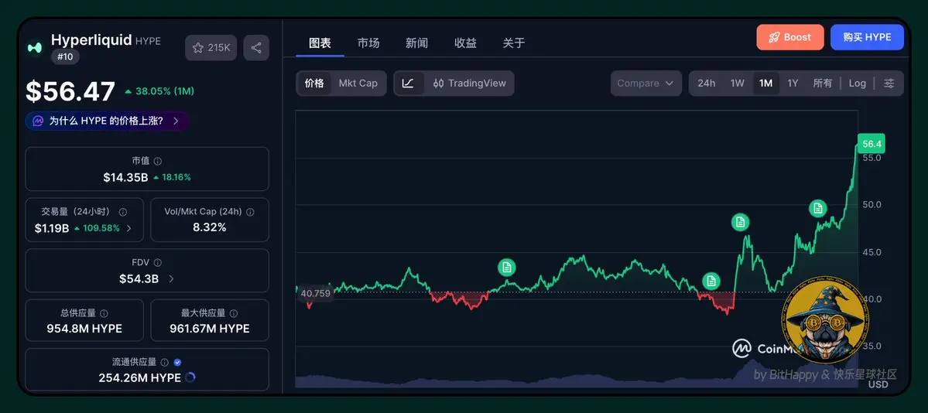The height and width of the screenshot is (413, 928).
Task: Click the 8.32% Vol/Mkt Cap value
Action: point(210,227)
